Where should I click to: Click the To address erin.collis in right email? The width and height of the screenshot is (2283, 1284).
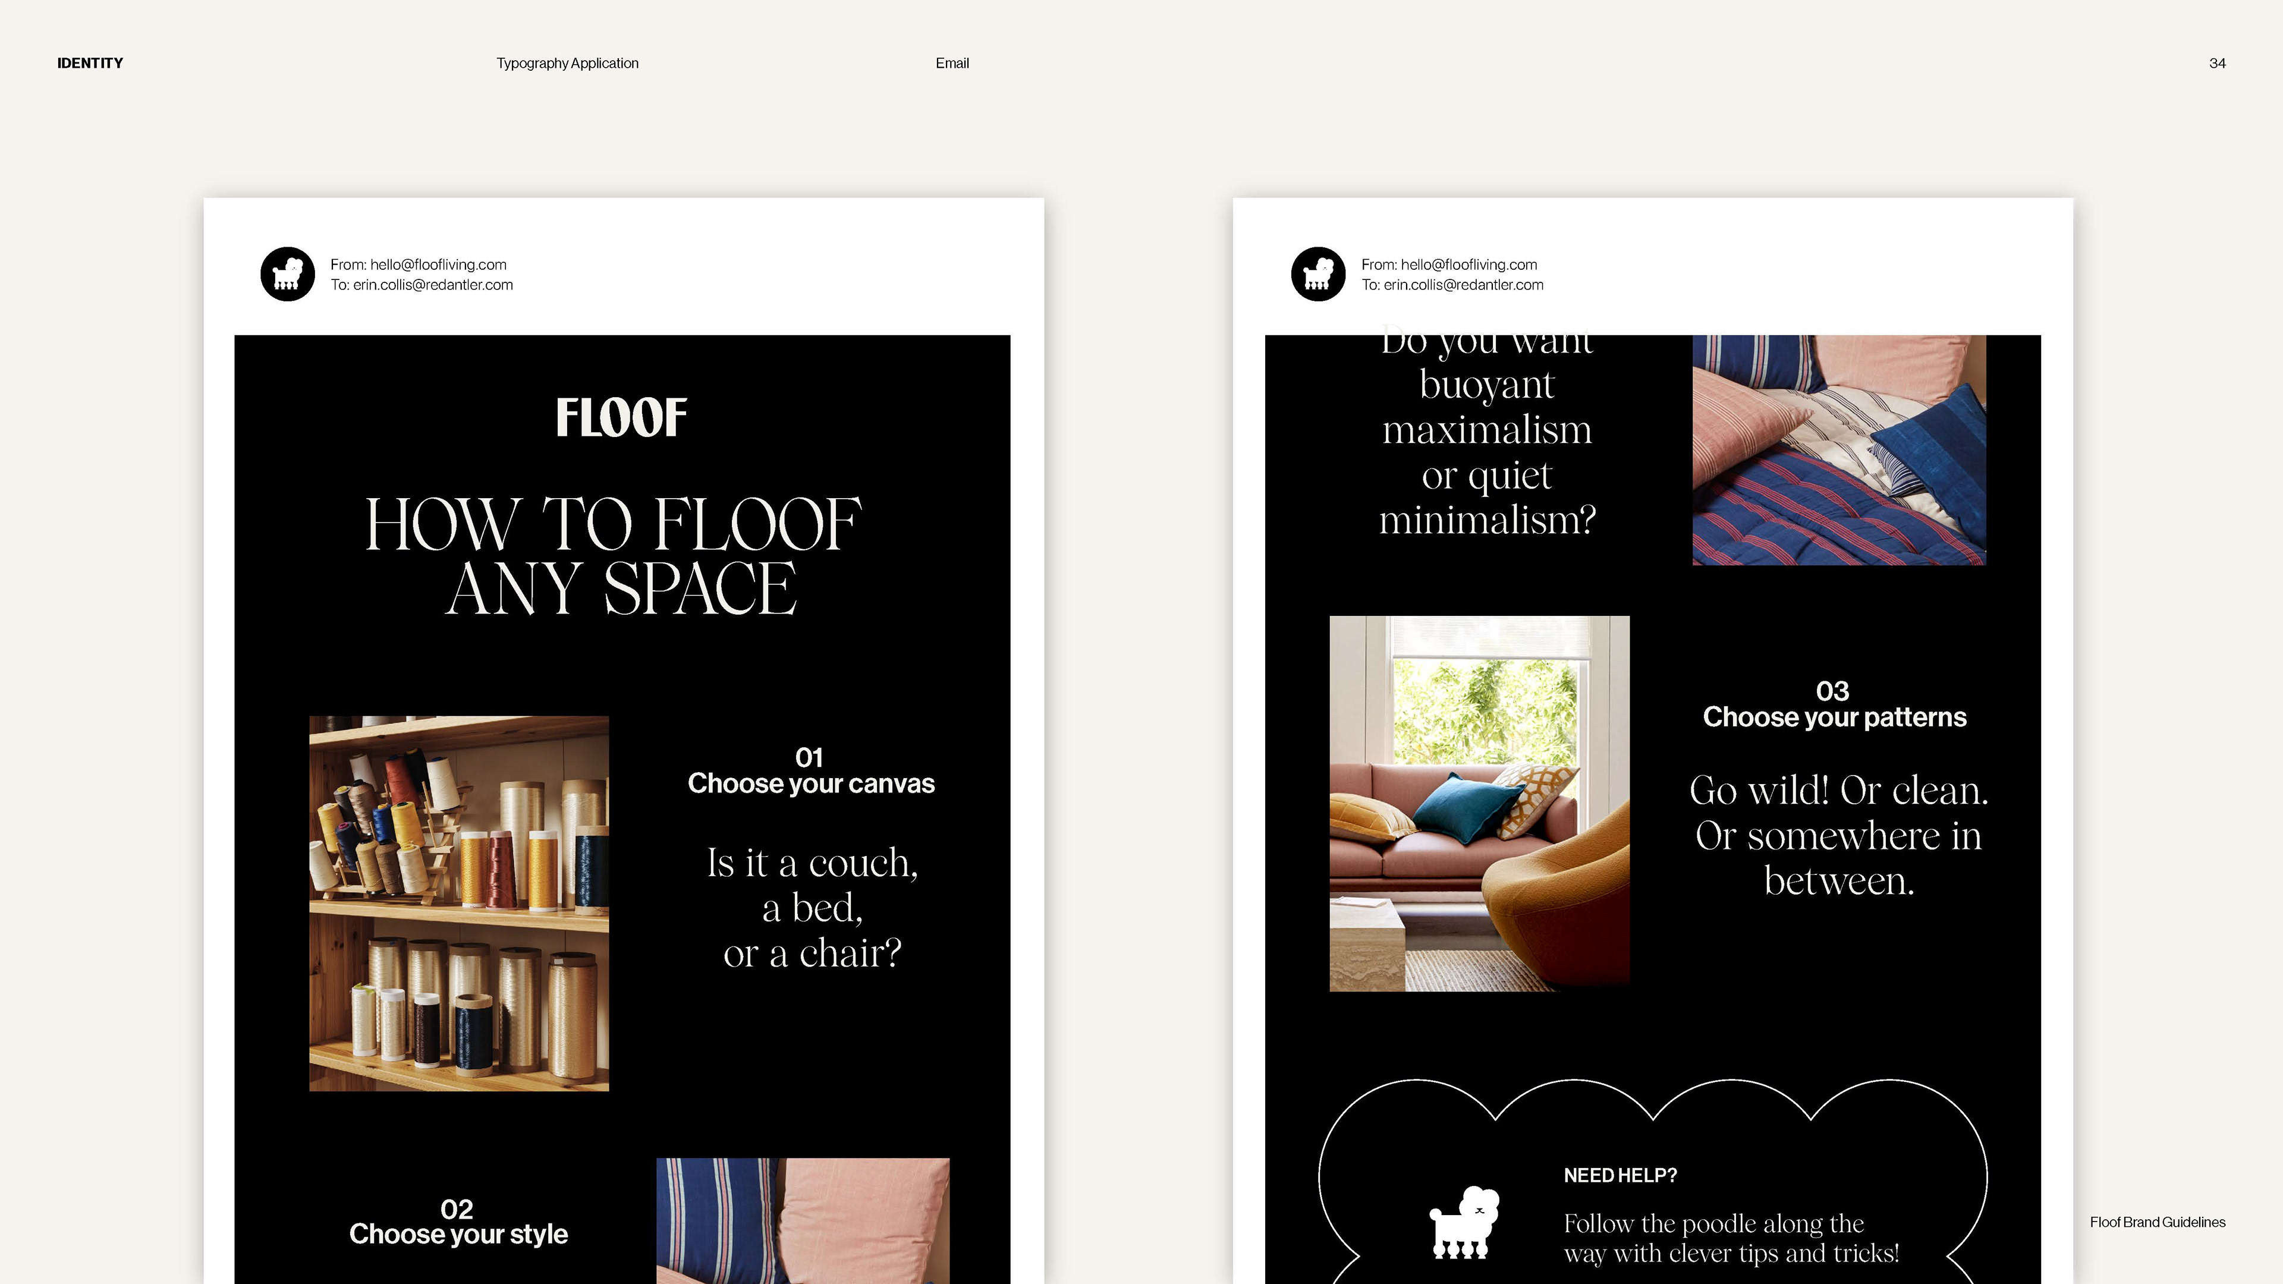(1452, 285)
